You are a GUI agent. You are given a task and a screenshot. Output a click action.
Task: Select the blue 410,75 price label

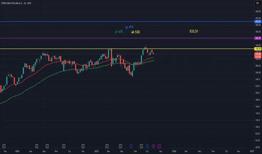pyautogui.click(x=258, y=22)
